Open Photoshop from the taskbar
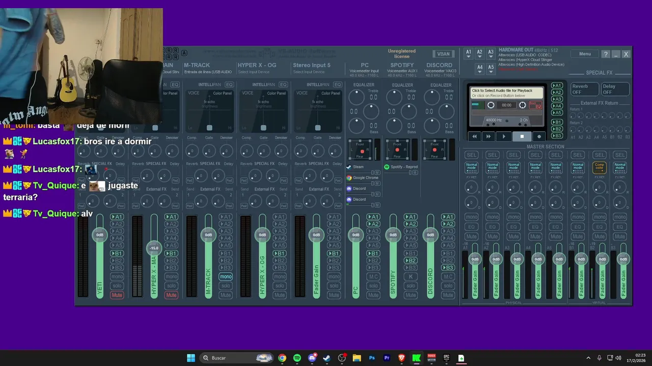 pos(372,358)
